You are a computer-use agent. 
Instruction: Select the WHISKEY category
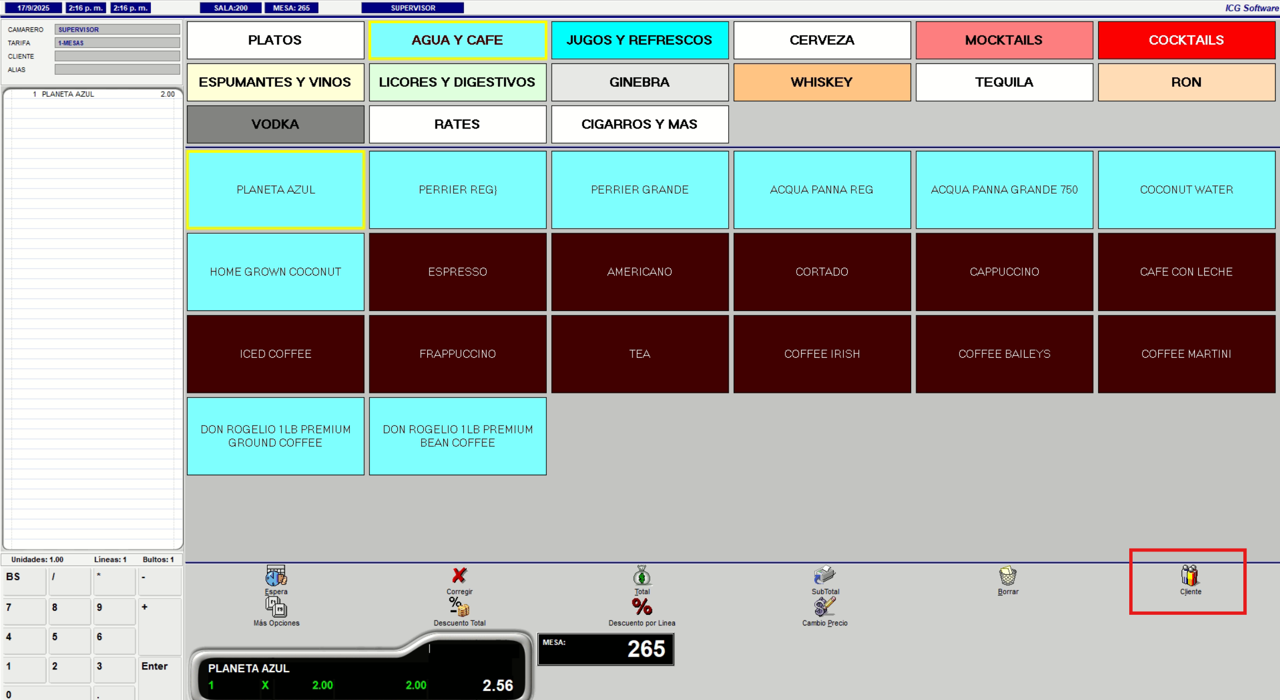point(822,82)
